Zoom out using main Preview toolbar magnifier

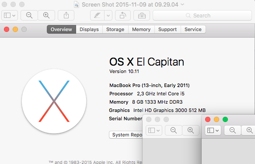[29, 15]
